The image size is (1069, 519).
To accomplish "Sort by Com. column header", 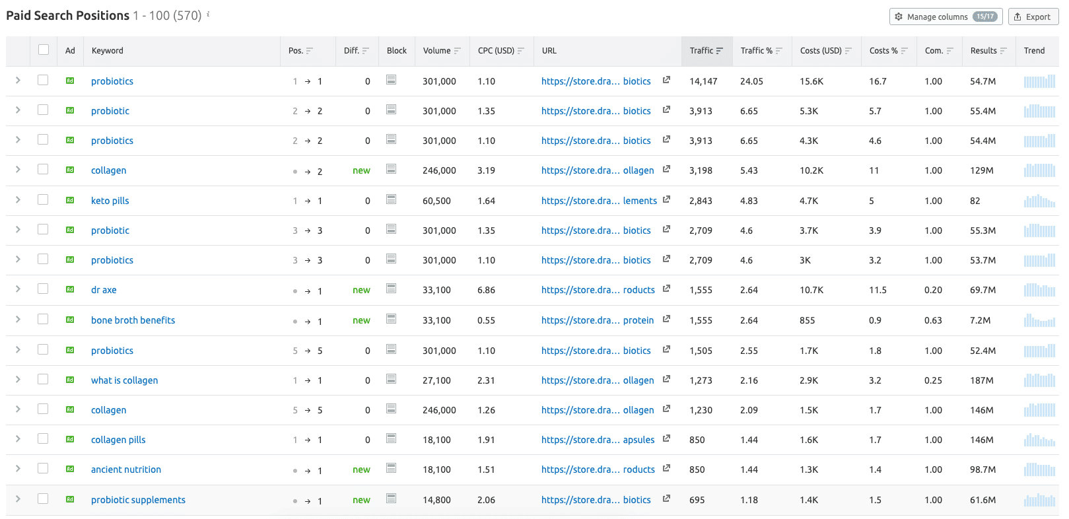I will click(939, 51).
